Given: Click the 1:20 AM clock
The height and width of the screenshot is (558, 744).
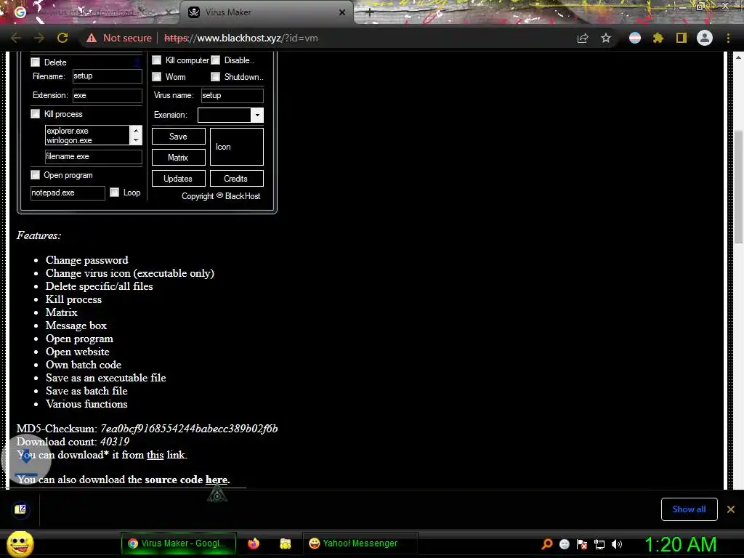Looking at the screenshot, I should (x=680, y=544).
